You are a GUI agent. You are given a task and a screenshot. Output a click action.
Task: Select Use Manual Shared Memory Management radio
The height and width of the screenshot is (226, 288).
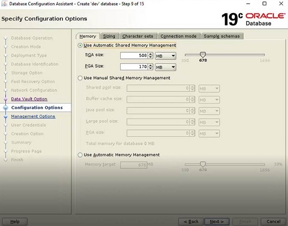coord(80,78)
